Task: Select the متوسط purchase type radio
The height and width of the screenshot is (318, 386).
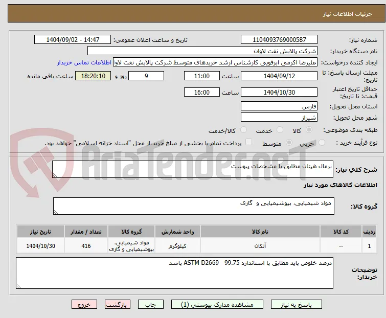Action: [x=289, y=143]
